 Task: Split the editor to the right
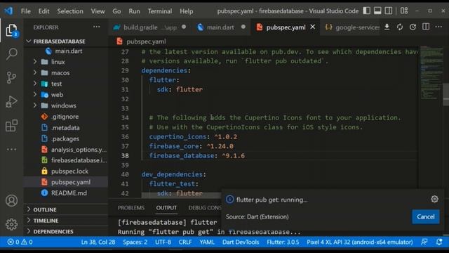[426, 27]
